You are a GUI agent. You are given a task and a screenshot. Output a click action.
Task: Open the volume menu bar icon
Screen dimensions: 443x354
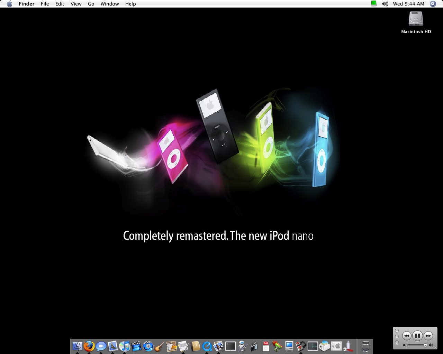pos(385,4)
